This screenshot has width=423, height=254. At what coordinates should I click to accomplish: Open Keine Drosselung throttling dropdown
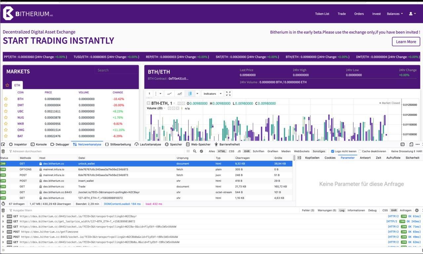[x=403, y=151]
